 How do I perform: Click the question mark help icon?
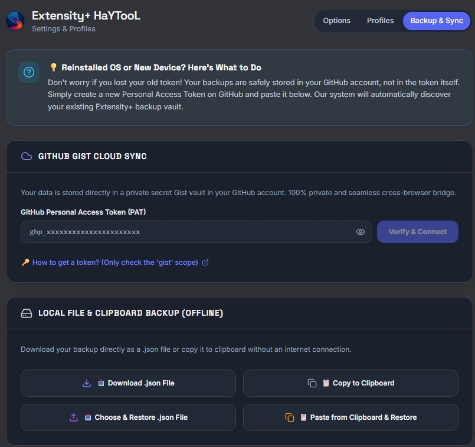(x=29, y=72)
